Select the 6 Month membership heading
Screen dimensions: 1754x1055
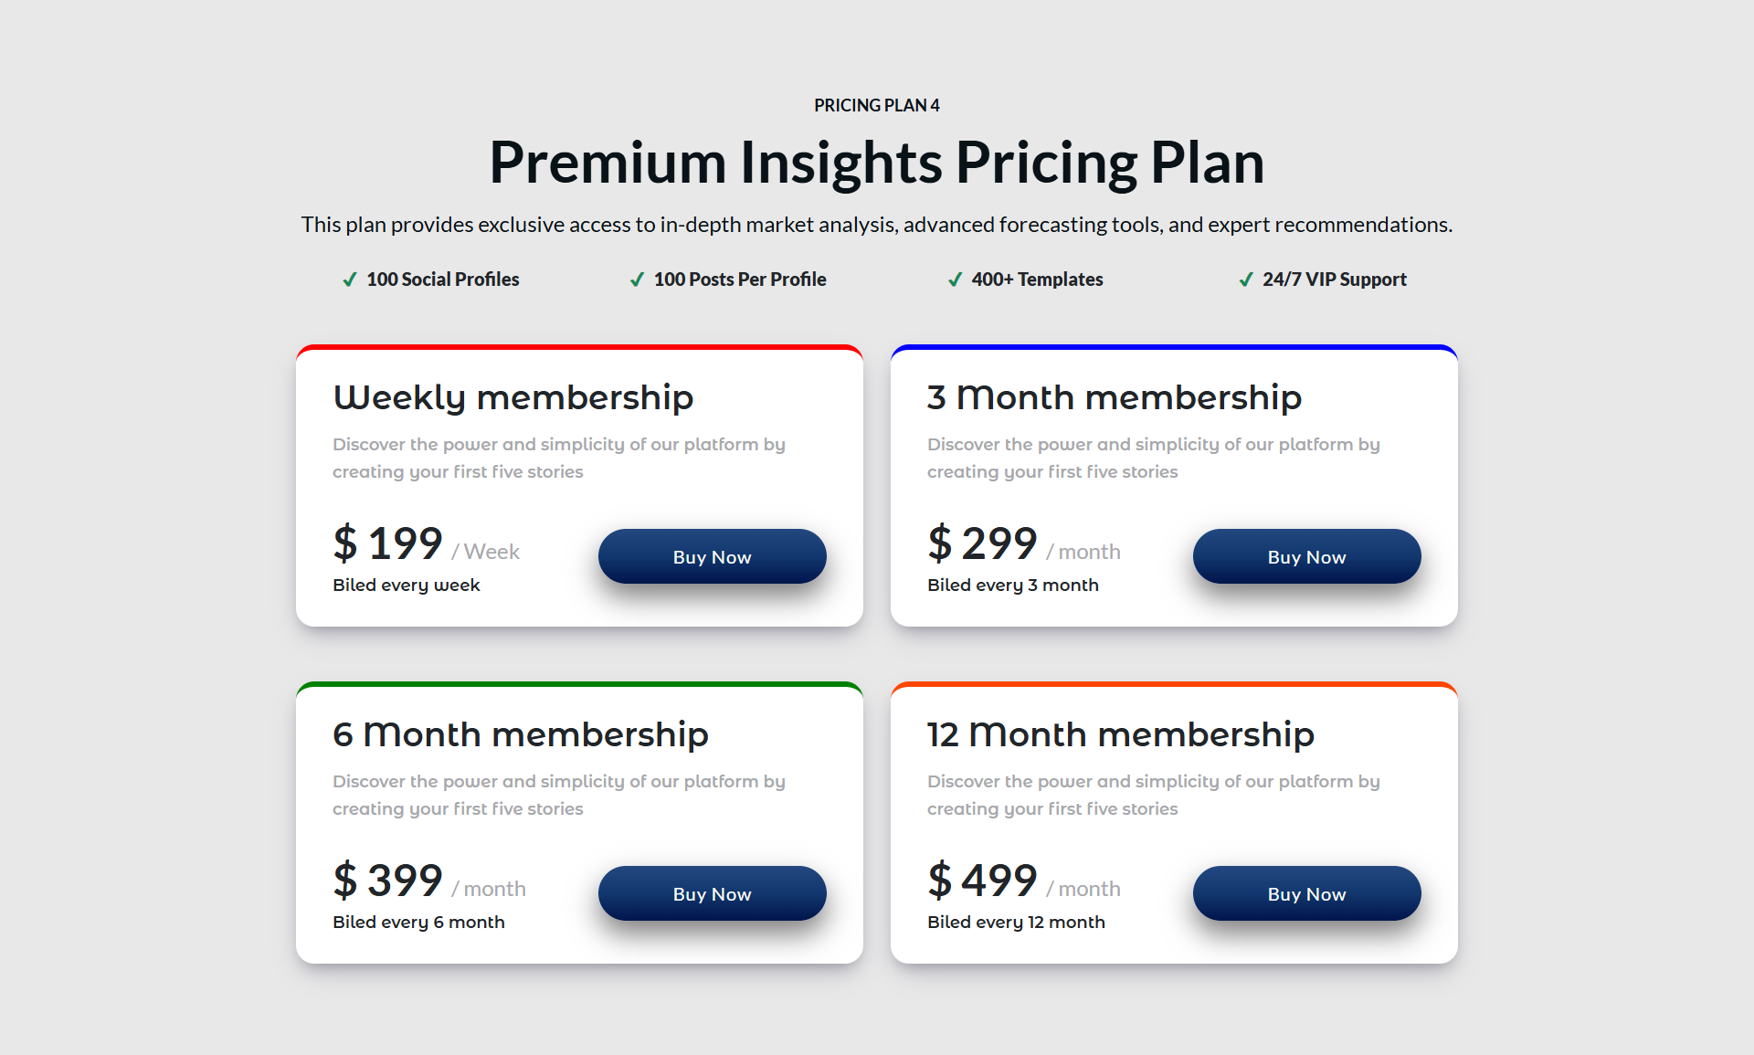coord(521,734)
